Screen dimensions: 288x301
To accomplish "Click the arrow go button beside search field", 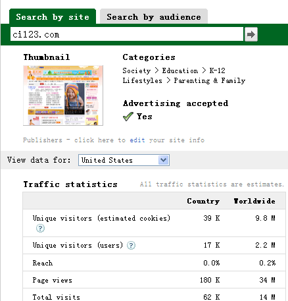I will click(x=251, y=34).
